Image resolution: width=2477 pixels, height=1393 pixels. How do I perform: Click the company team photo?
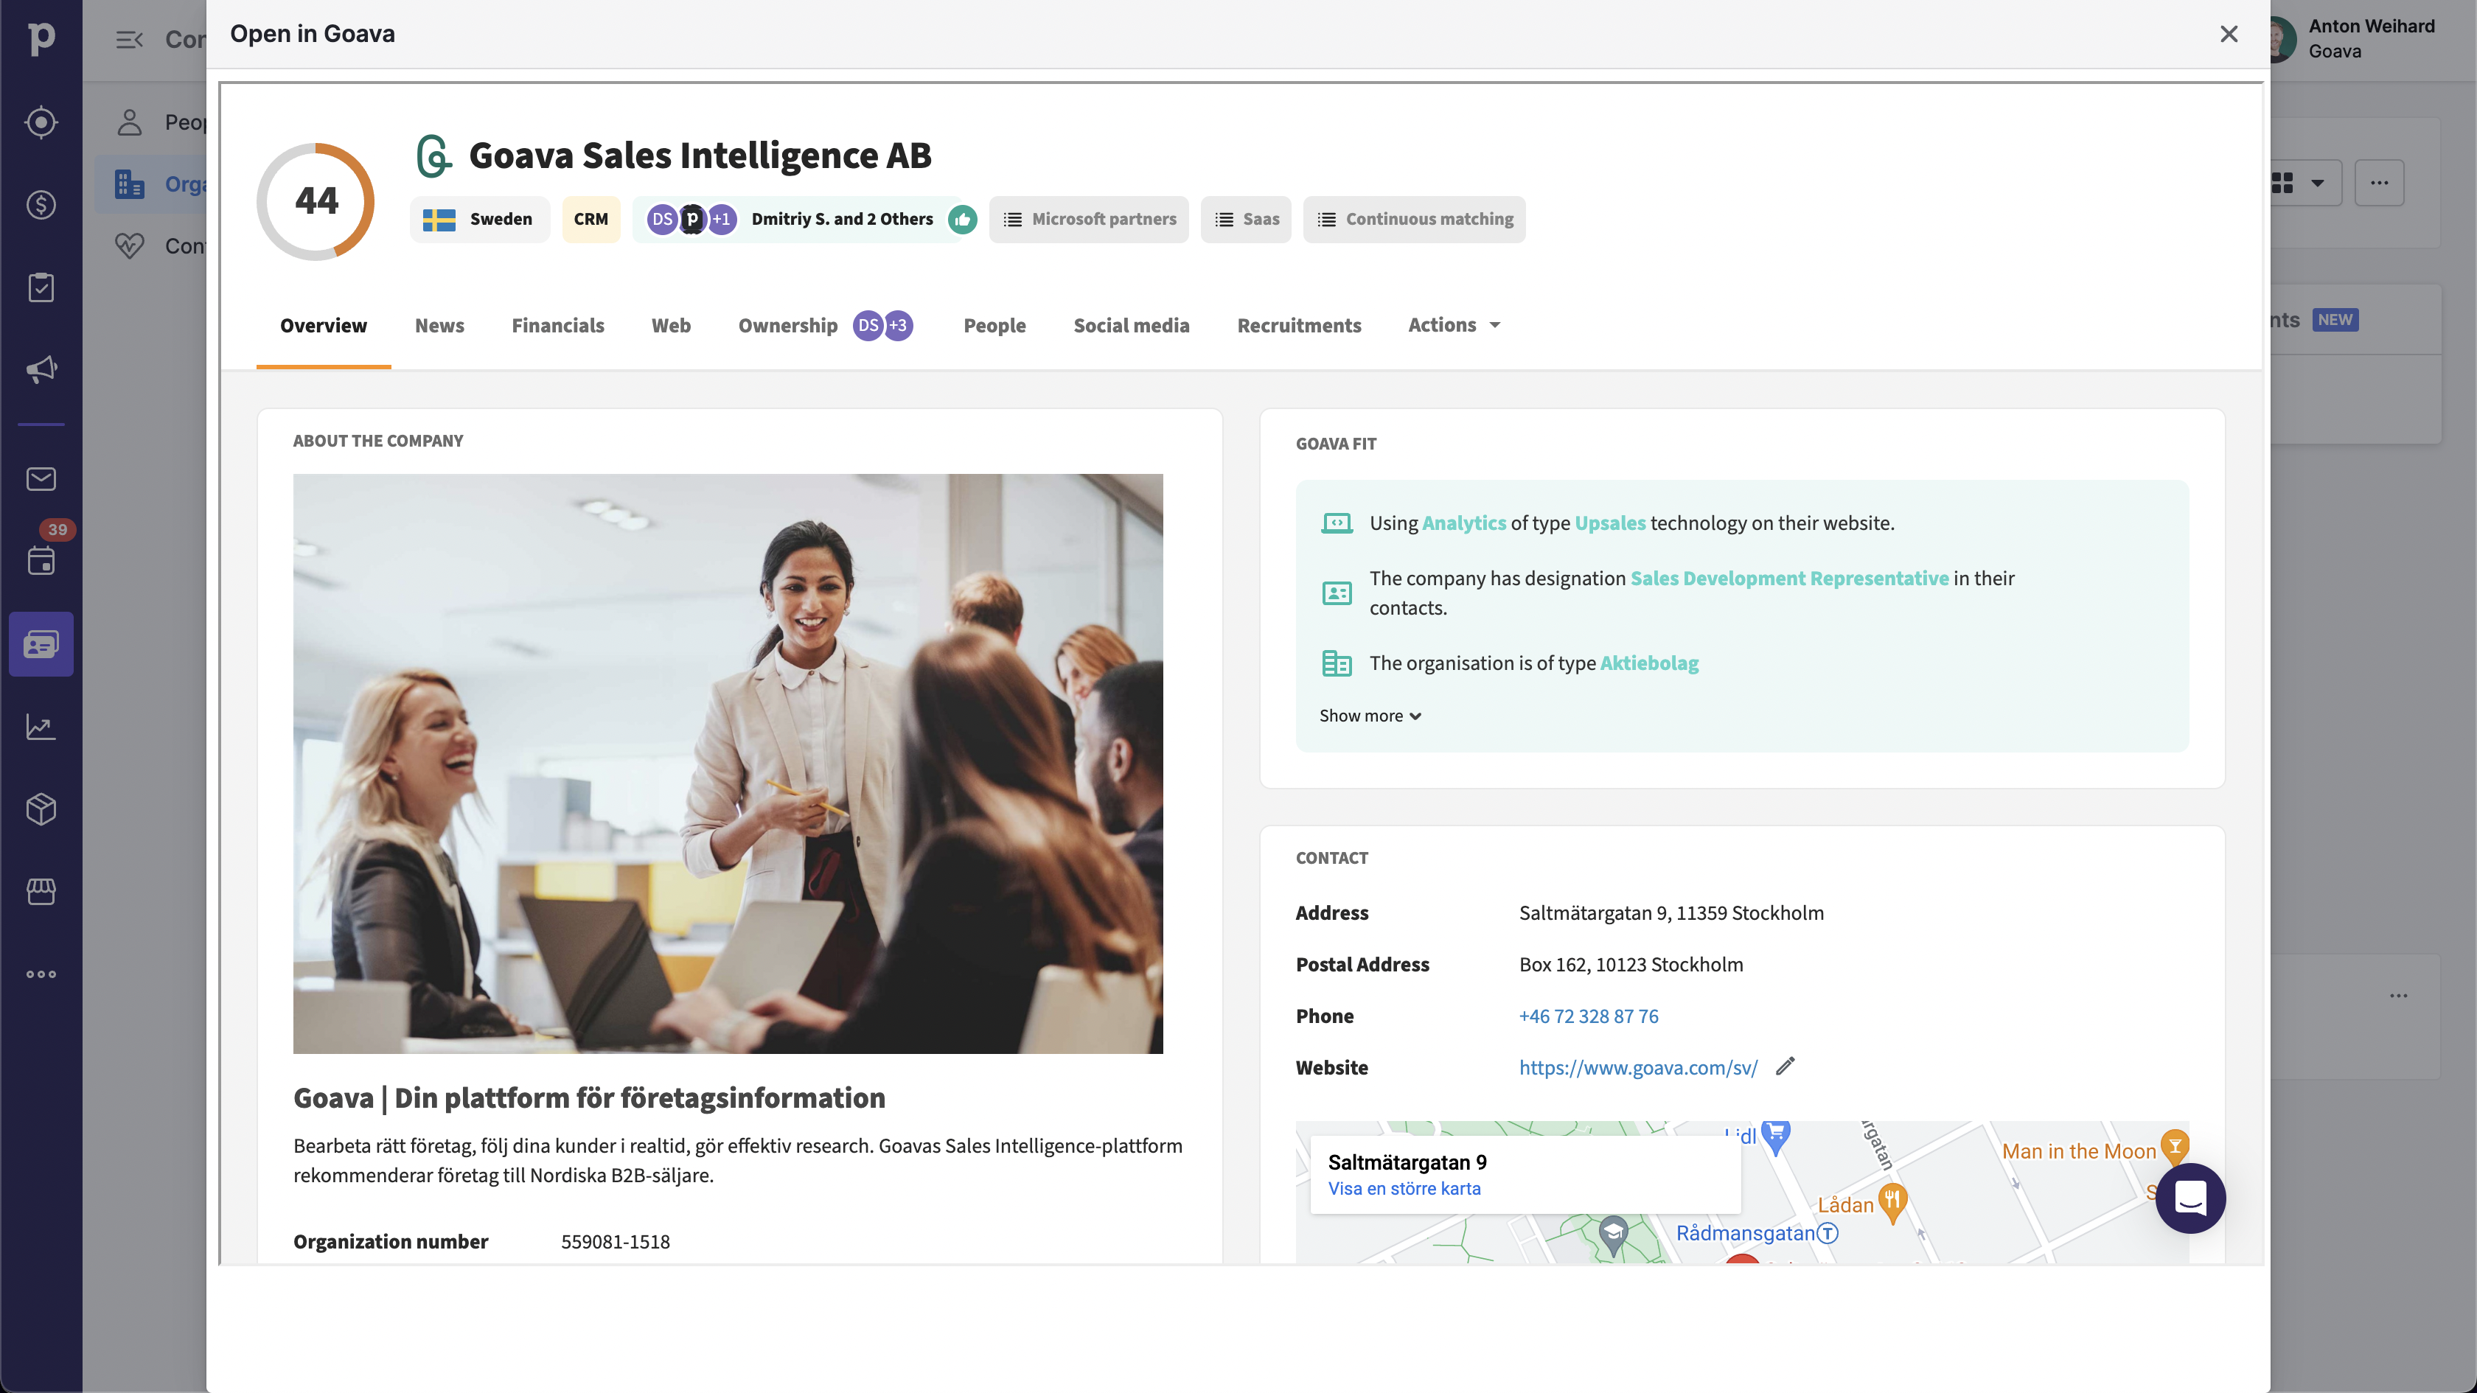coord(728,764)
